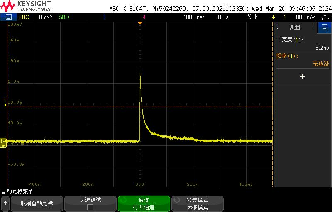The image size is (332, 212).
Task: Click the 8.2ns width measurement value
Action: 322,48
